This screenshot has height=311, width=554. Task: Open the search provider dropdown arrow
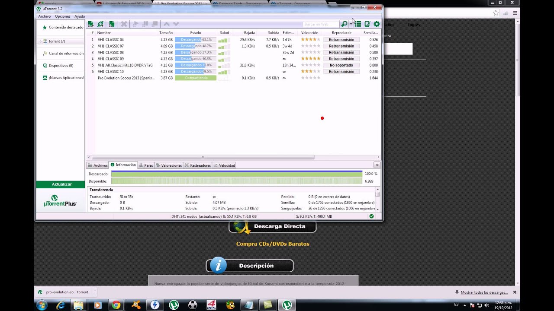pyautogui.click(x=351, y=24)
